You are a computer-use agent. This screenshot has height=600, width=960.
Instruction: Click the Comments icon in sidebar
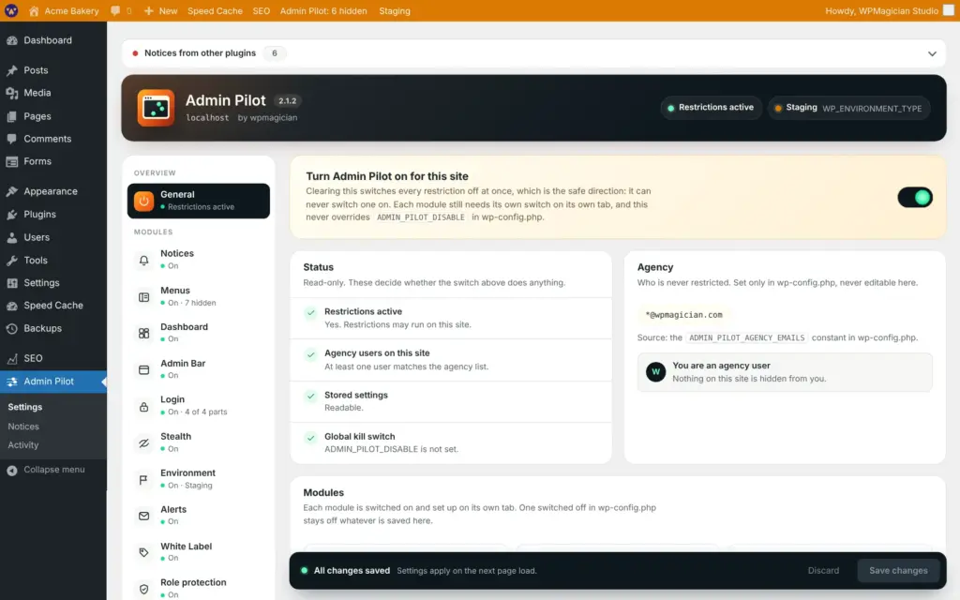click(11, 139)
